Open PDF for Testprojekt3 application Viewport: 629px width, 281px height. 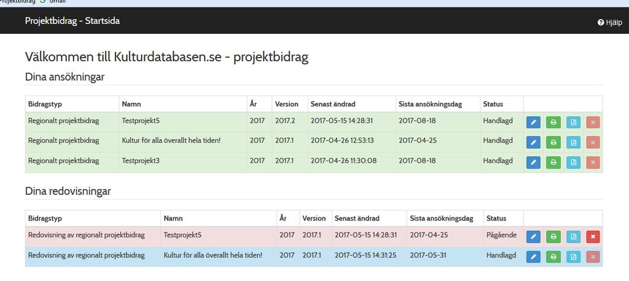(x=573, y=162)
